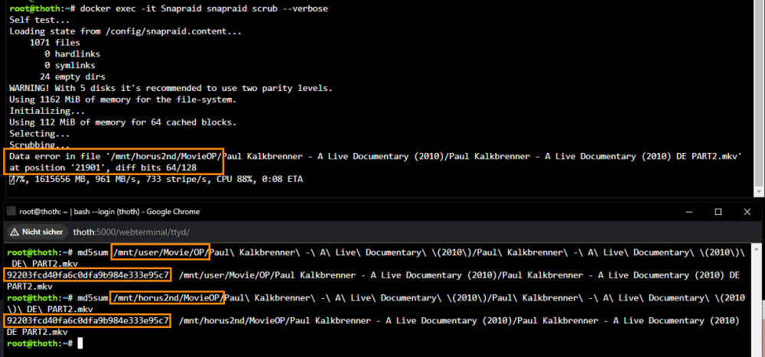The width and height of the screenshot is (765, 357).
Task: Click the highlighted '/mnt/user/Movie/OP/' path
Action: [x=161, y=252]
